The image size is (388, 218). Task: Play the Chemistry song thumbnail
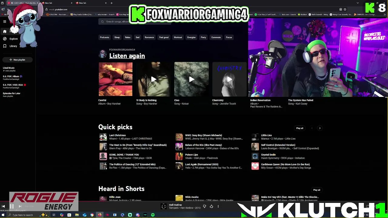[x=229, y=79]
